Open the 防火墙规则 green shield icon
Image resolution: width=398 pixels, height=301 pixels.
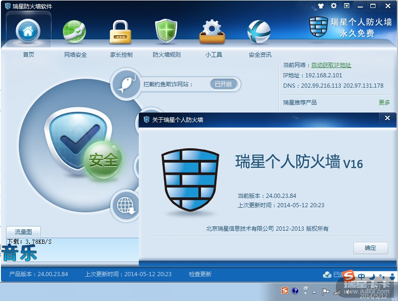(166, 31)
